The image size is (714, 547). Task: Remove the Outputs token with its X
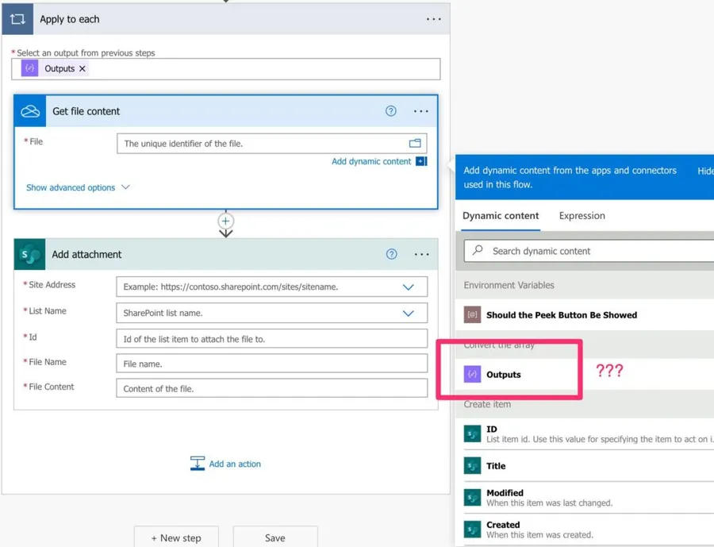pyautogui.click(x=83, y=69)
